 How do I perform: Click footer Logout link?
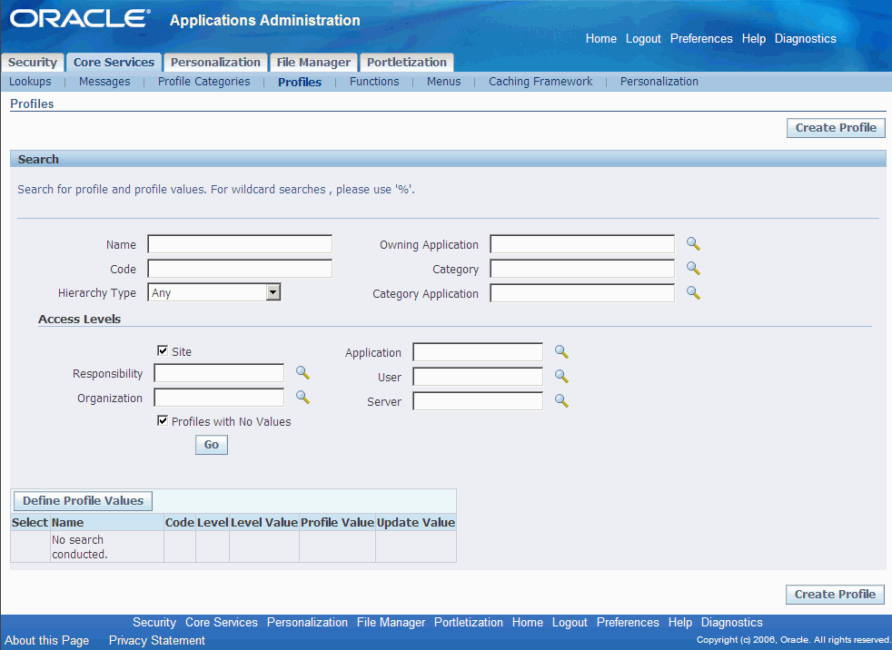570,622
